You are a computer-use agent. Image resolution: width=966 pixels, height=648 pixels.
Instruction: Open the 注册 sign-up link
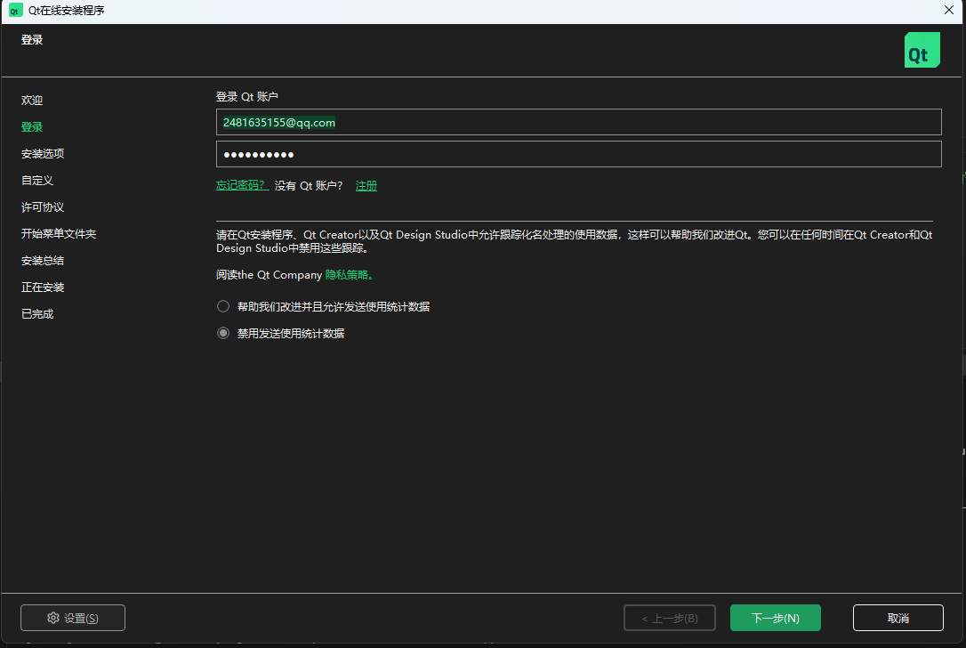tap(366, 185)
